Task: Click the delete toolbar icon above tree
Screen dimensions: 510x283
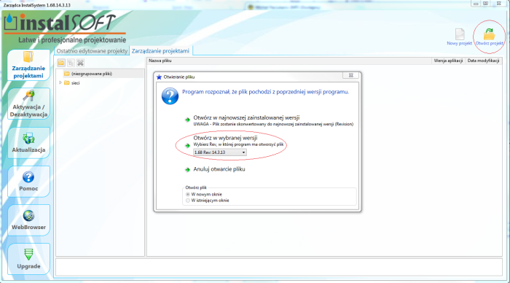Action: (x=80, y=63)
